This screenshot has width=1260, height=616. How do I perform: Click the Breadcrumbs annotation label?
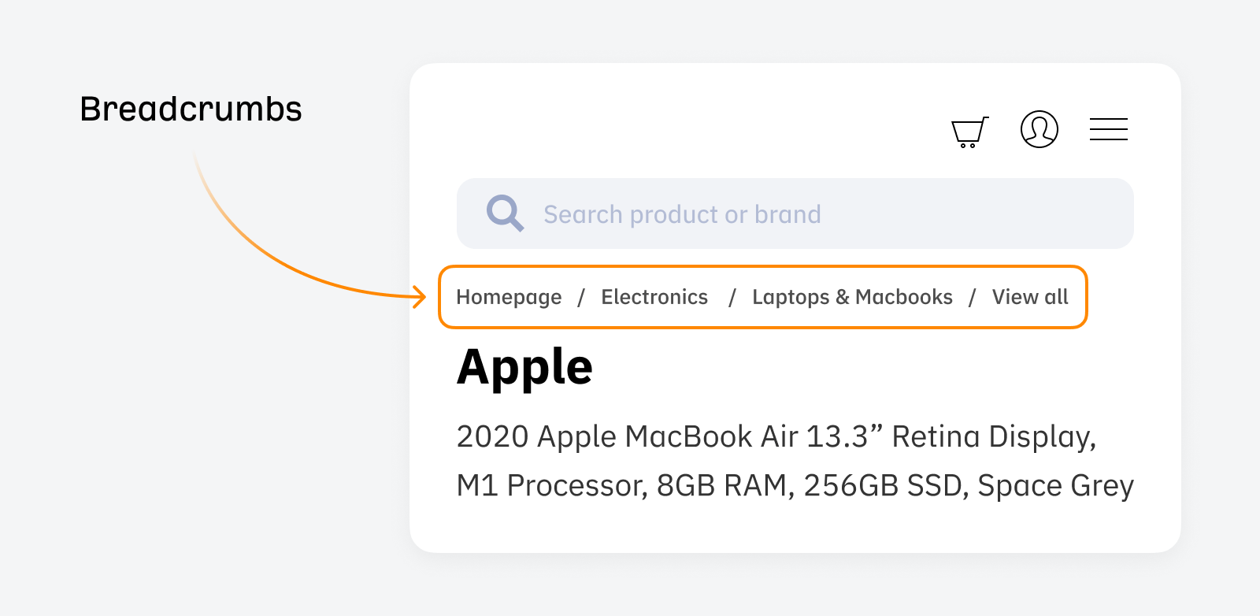[x=191, y=109]
